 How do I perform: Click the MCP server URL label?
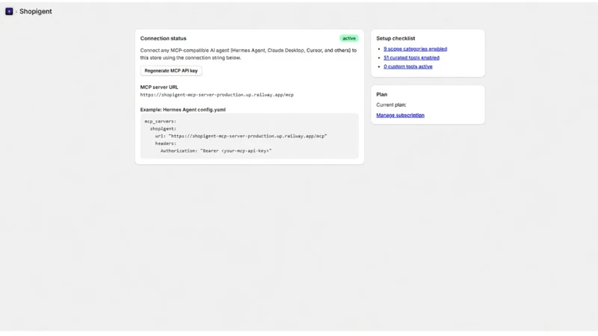(159, 87)
